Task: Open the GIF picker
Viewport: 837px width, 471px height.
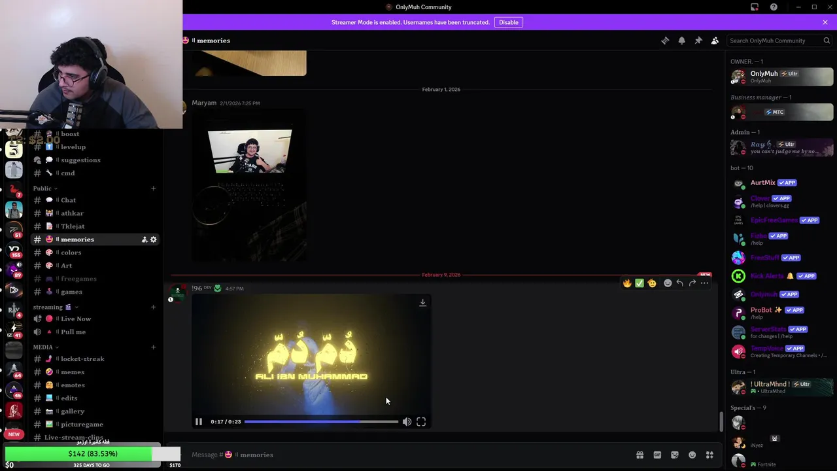Action: coord(657,455)
